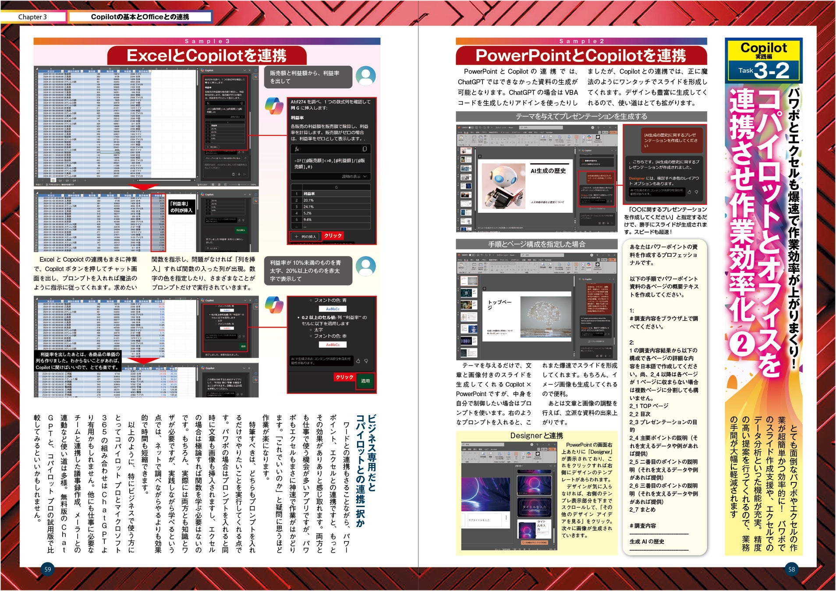Click the ExcelとCopilotを連携 heading
This screenshot has width=836, height=591.
(207, 56)
